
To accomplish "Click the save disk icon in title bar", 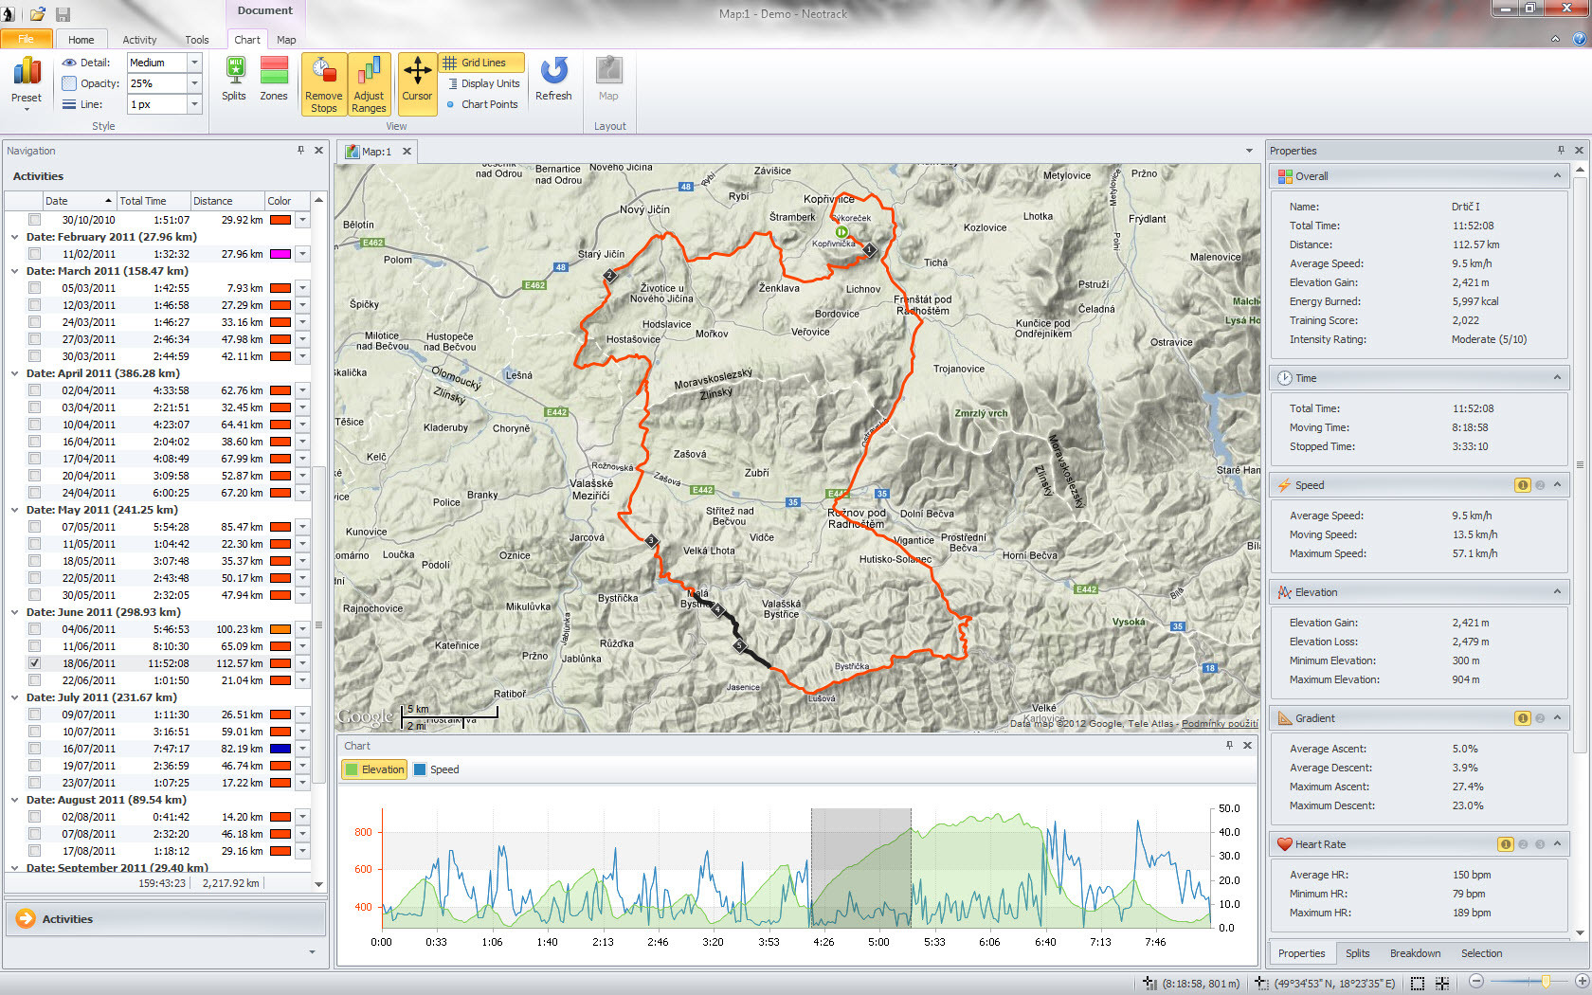I will click(63, 14).
